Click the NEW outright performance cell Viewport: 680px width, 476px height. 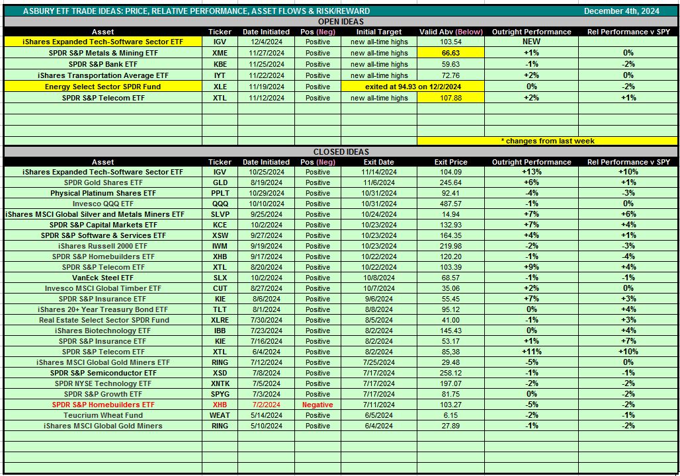(x=531, y=42)
